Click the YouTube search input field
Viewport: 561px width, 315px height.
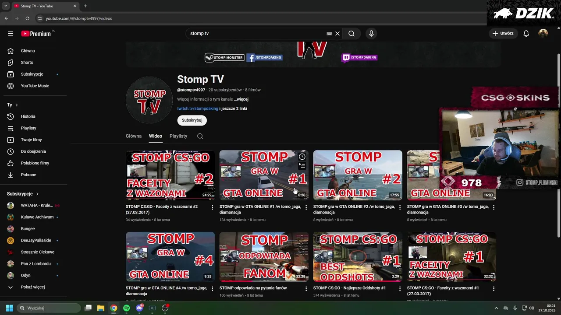point(256,34)
